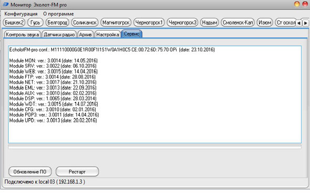The height and width of the screenshot is (193, 310).
Task: Click the Module SRV version line
Action: [x=53, y=66]
